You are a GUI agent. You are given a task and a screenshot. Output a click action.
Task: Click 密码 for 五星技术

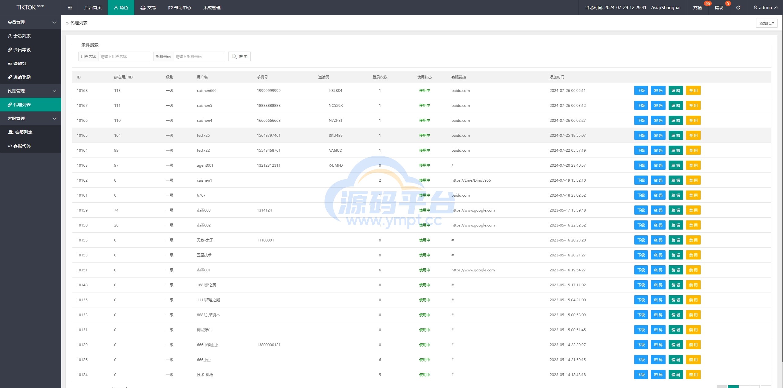pos(658,255)
